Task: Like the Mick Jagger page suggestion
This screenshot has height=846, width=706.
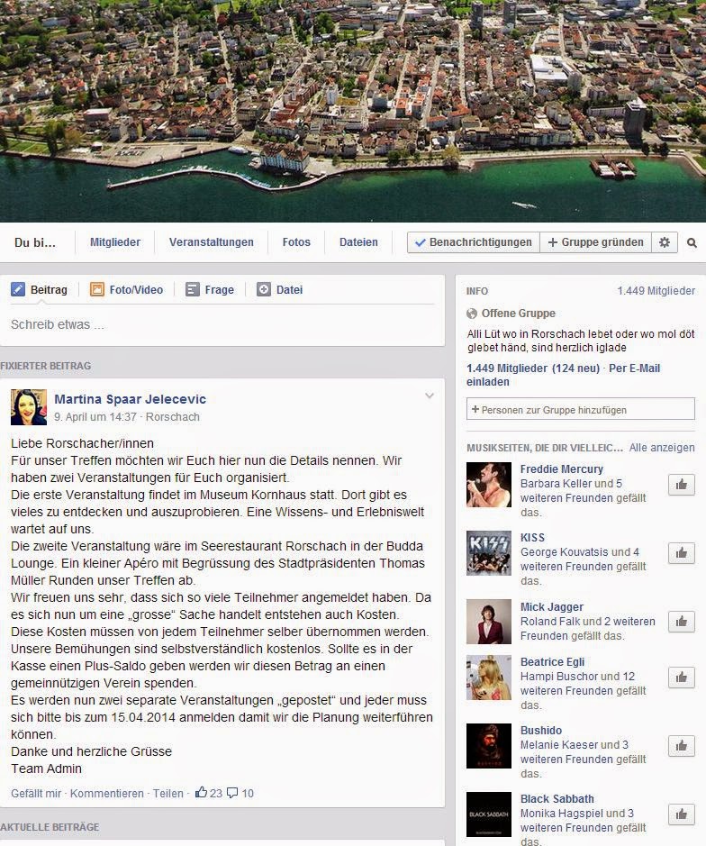Action: coord(681,622)
